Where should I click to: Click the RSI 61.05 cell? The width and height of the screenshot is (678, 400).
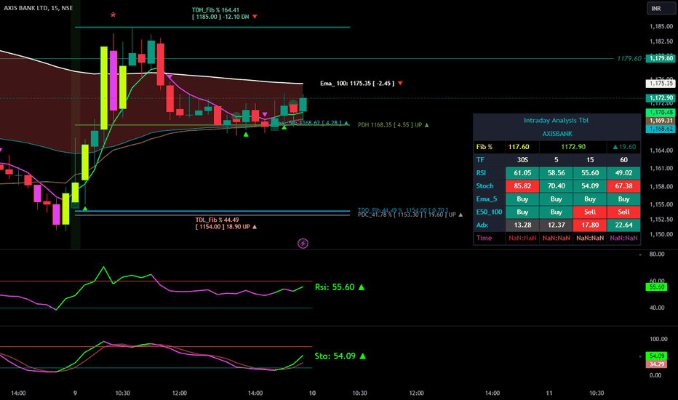click(x=522, y=173)
